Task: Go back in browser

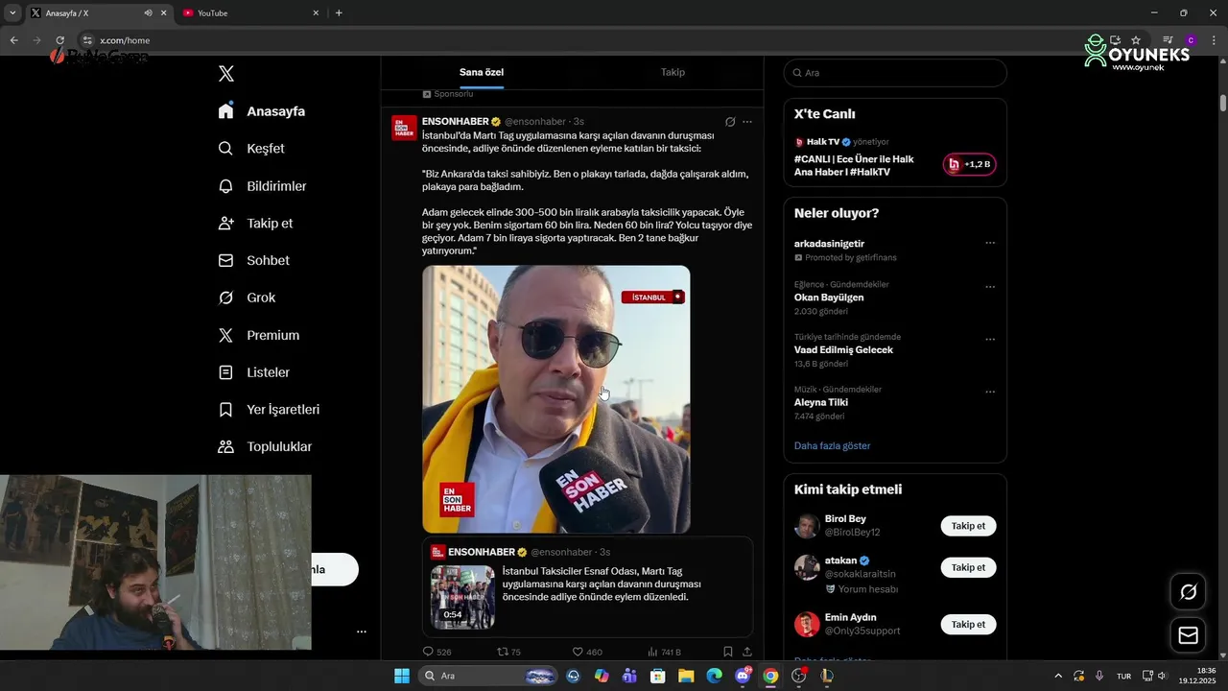Action: [x=13, y=40]
